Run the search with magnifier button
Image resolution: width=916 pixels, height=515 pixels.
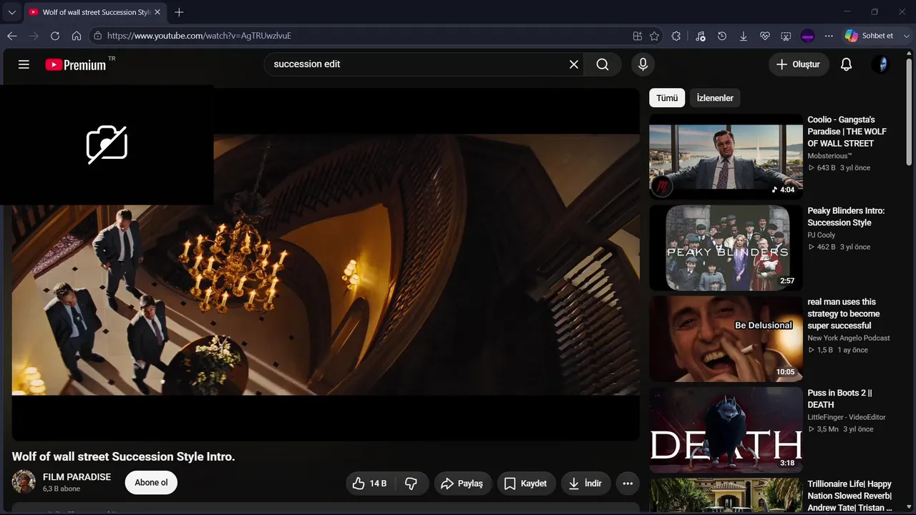[x=603, y=64]
